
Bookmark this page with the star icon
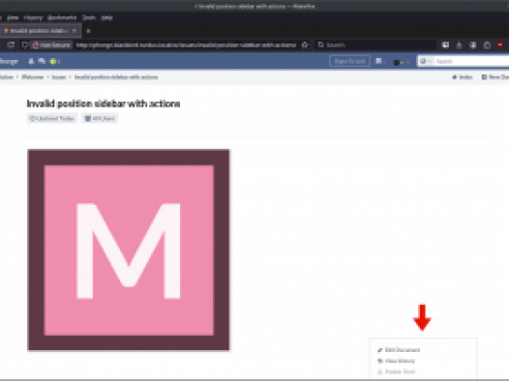click(305, 44)
